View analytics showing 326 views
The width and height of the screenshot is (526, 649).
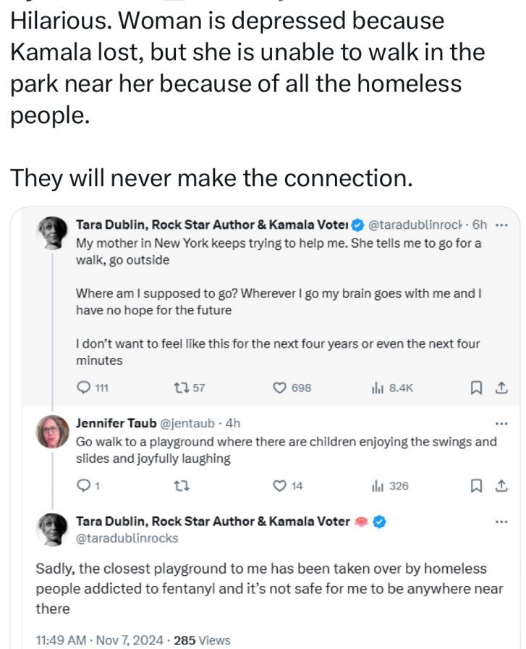point(390,485)
